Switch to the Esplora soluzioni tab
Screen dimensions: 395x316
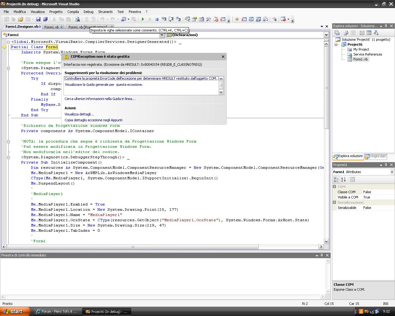coord(348,156)
